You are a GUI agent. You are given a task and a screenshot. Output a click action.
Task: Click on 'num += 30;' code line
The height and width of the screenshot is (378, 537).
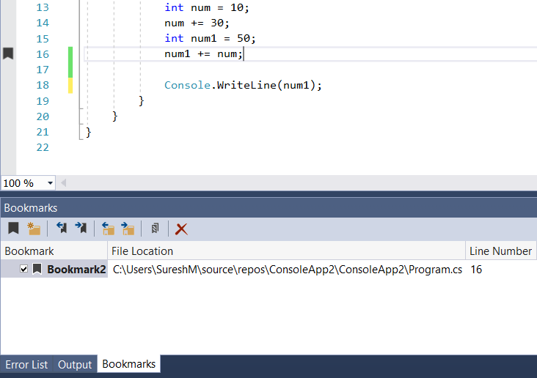197,23
